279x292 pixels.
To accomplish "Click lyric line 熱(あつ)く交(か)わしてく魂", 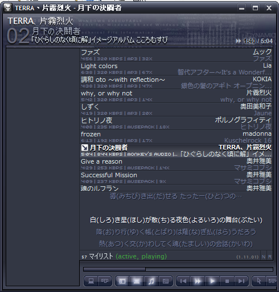I will point(176,244).
